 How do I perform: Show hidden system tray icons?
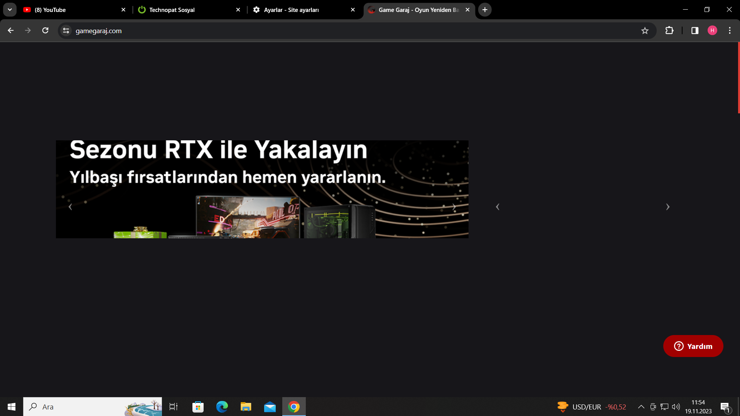(x=641, y=407)
